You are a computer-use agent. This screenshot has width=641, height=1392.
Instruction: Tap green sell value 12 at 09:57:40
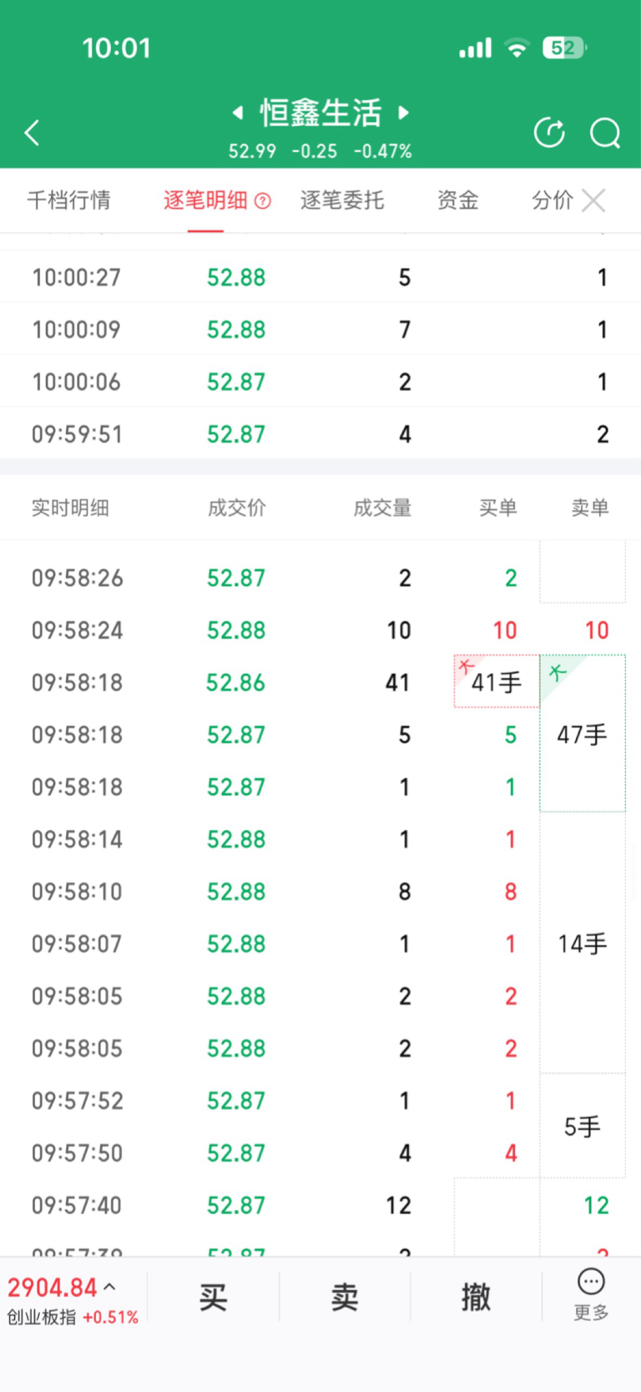point(597,1205)
